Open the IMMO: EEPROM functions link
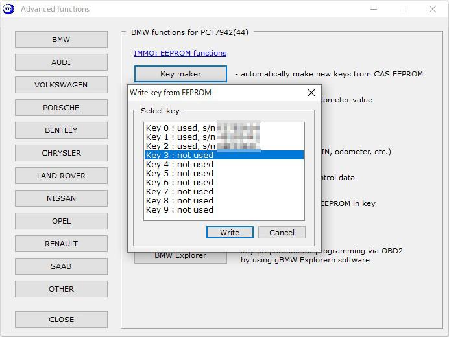The image size is (449, 337). (180, 53)
